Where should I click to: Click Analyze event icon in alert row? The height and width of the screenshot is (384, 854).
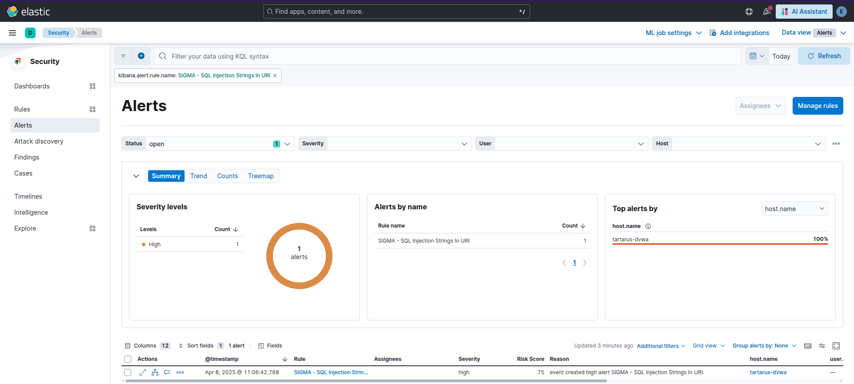[155, 372]
